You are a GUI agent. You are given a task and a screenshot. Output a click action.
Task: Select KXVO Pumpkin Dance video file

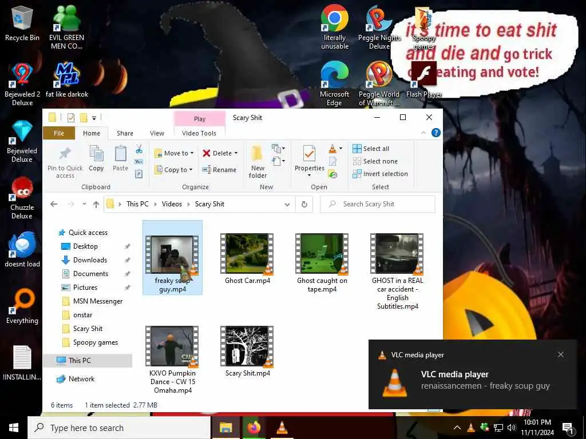172,360
